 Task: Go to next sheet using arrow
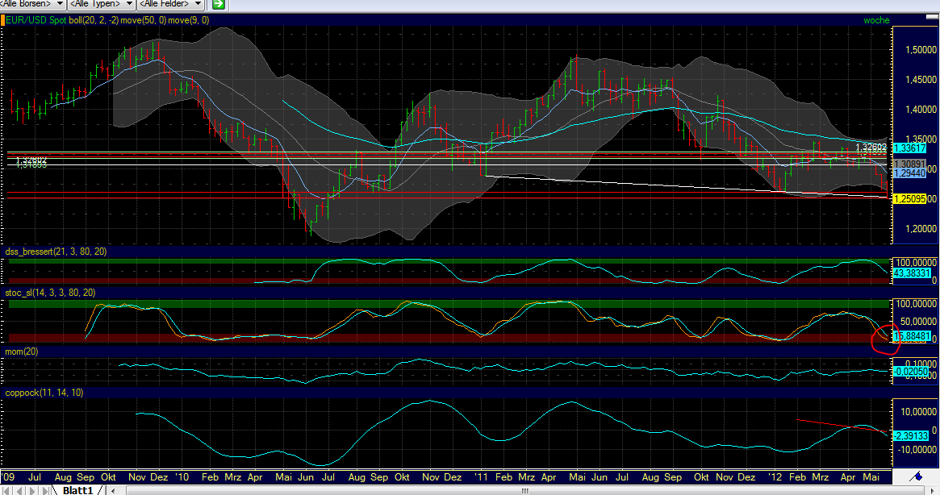coord(33,491)
